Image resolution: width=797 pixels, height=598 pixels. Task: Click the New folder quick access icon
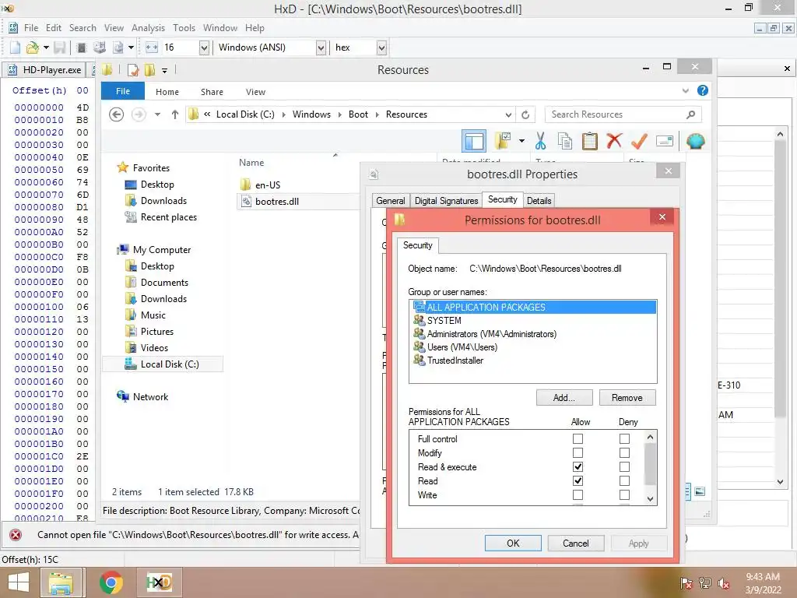click(150, 69)
